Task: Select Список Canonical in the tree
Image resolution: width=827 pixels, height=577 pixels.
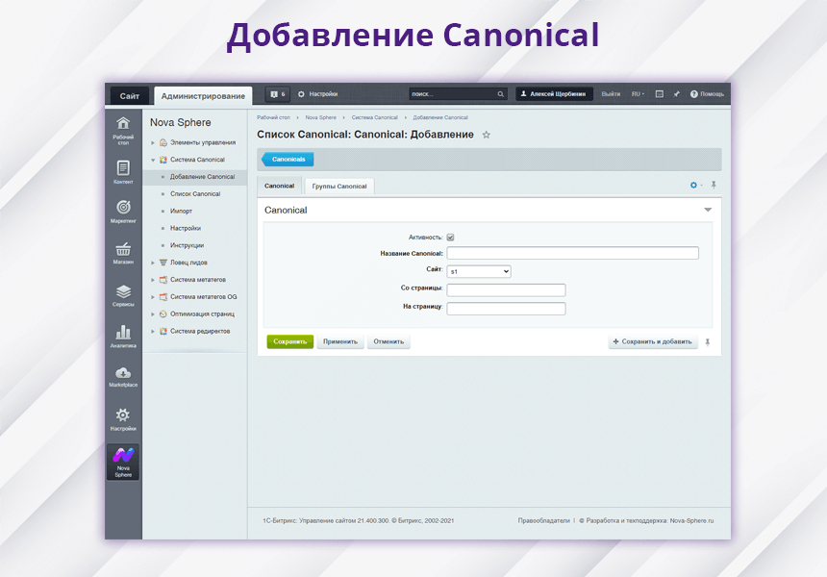Action: tap(194, 194)
